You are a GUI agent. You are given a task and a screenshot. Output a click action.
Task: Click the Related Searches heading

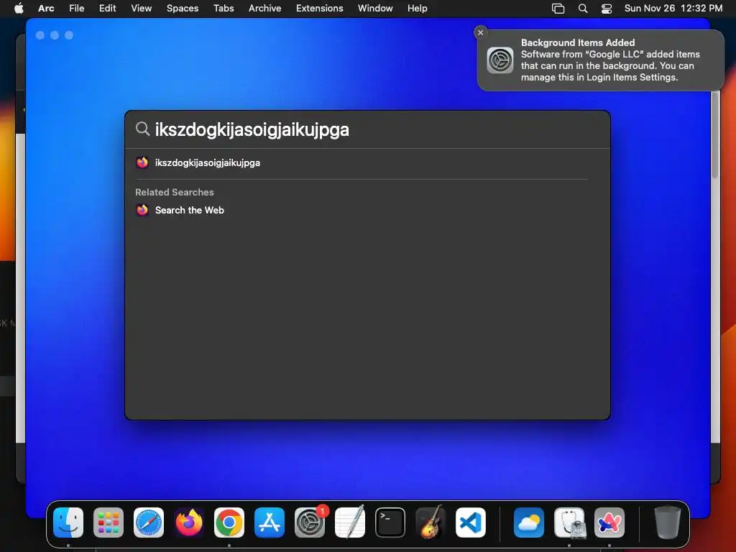(174, 192)
